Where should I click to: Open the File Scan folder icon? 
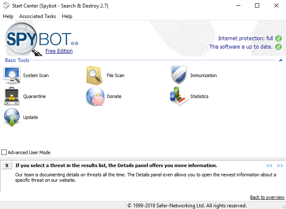pyautogui.click(x=94, y=75)
